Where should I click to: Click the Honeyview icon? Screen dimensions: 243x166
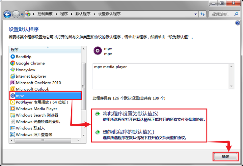point(12,70)
